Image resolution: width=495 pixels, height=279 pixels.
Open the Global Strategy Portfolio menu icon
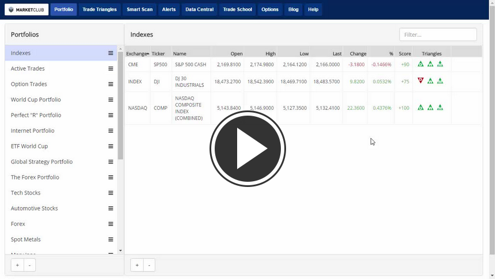pos(111,162)
